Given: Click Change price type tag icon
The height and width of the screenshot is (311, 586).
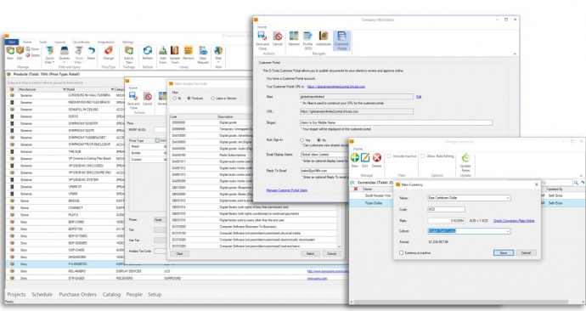Looking at the screenshot, I should tap(109, 51).
